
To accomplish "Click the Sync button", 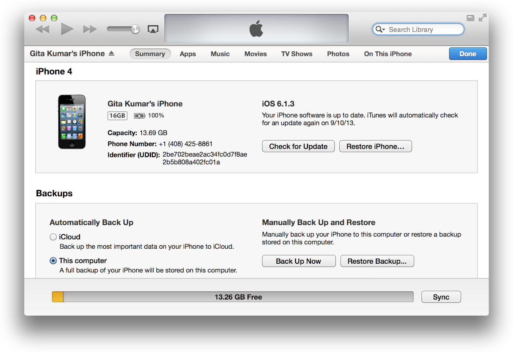I will pos(441,297).
